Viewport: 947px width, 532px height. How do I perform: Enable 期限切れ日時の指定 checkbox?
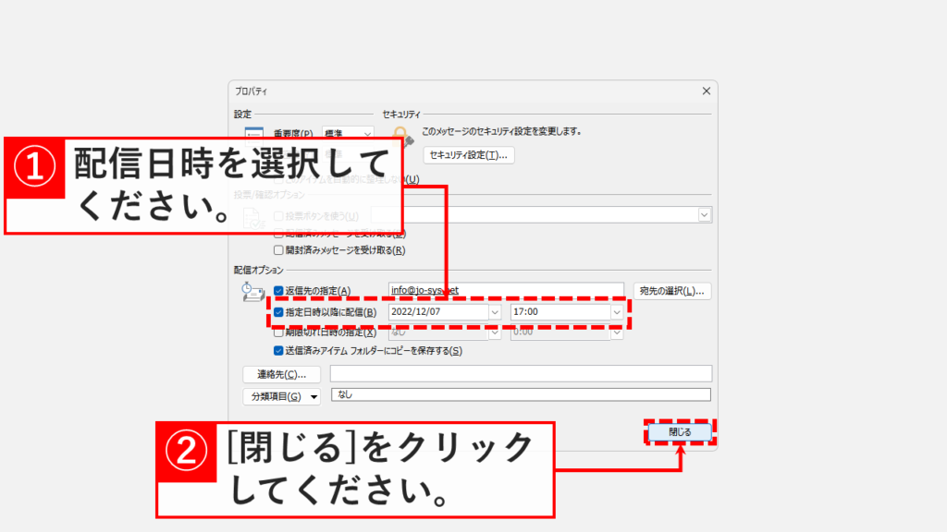tap(278, 332)
